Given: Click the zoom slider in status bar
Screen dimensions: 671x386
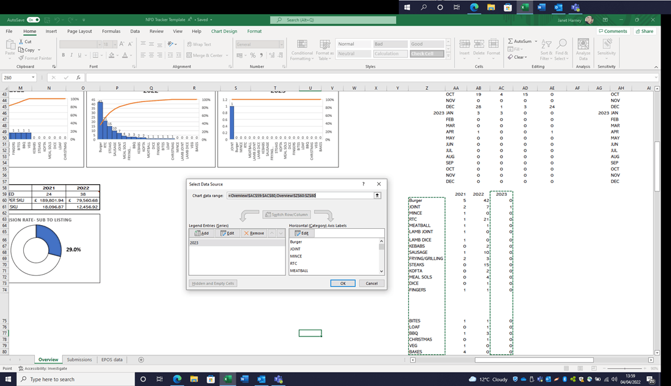Looking at the screenshot, I should (x=625, y=368).
